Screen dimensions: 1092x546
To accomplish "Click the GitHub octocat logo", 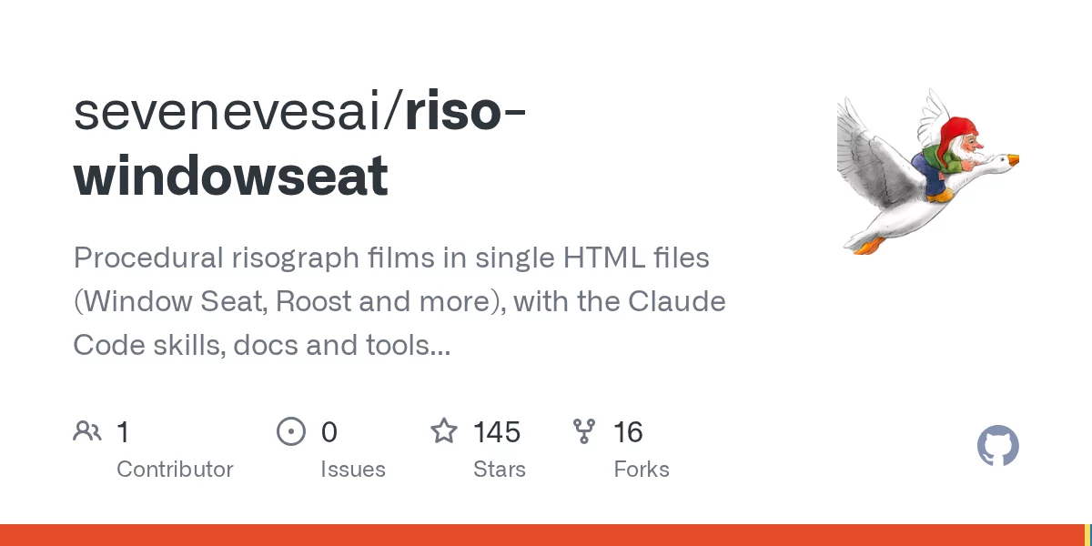I will click(998, 447).
